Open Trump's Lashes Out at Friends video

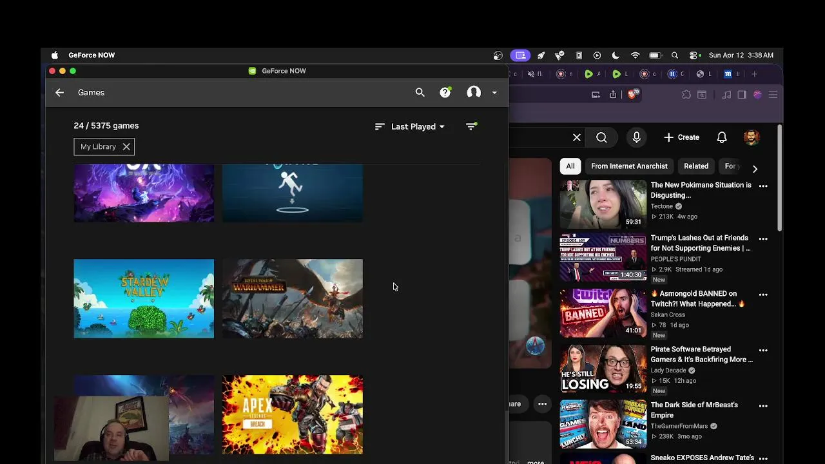pos(701,243)
